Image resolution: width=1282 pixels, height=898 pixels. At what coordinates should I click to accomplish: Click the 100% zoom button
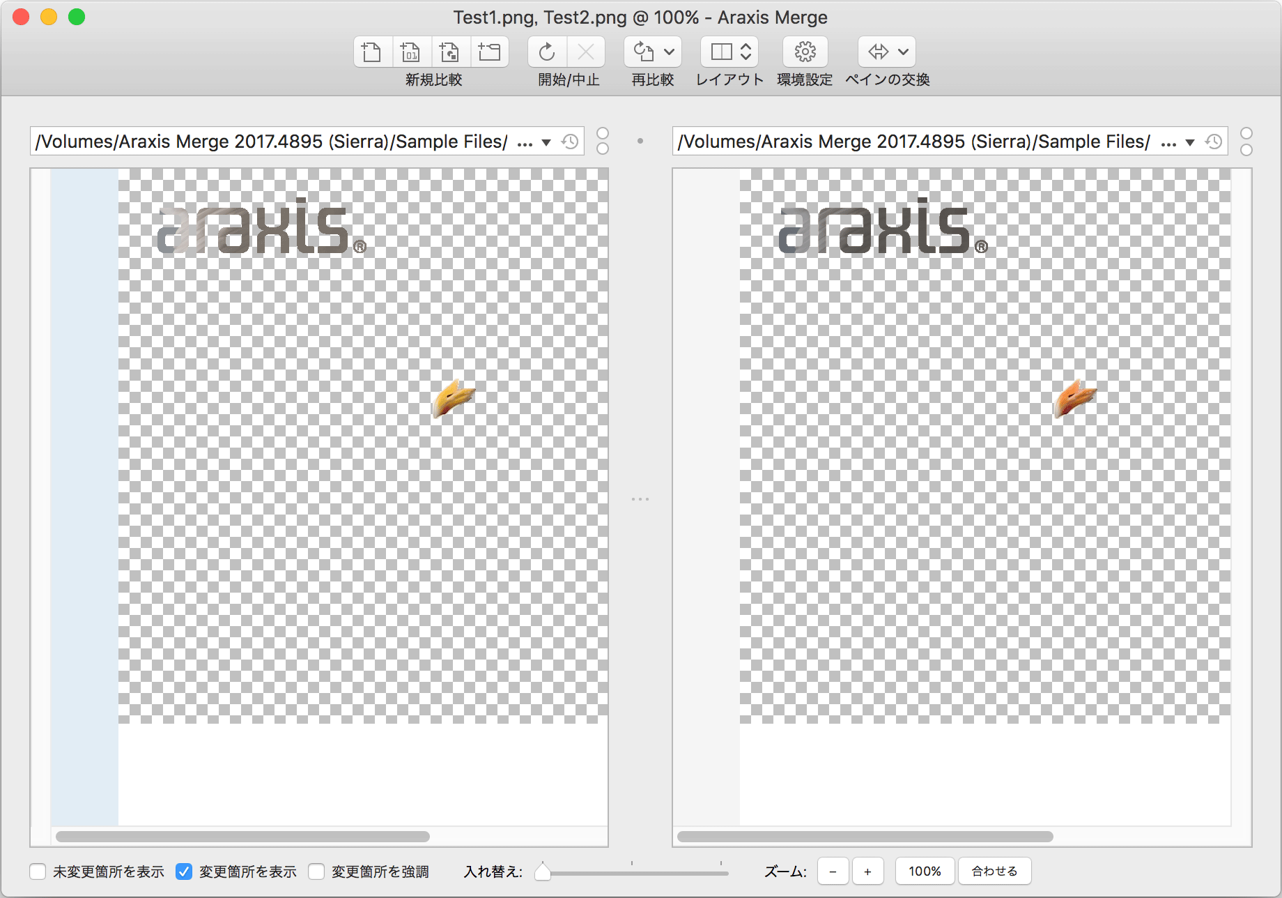(925, 872)
